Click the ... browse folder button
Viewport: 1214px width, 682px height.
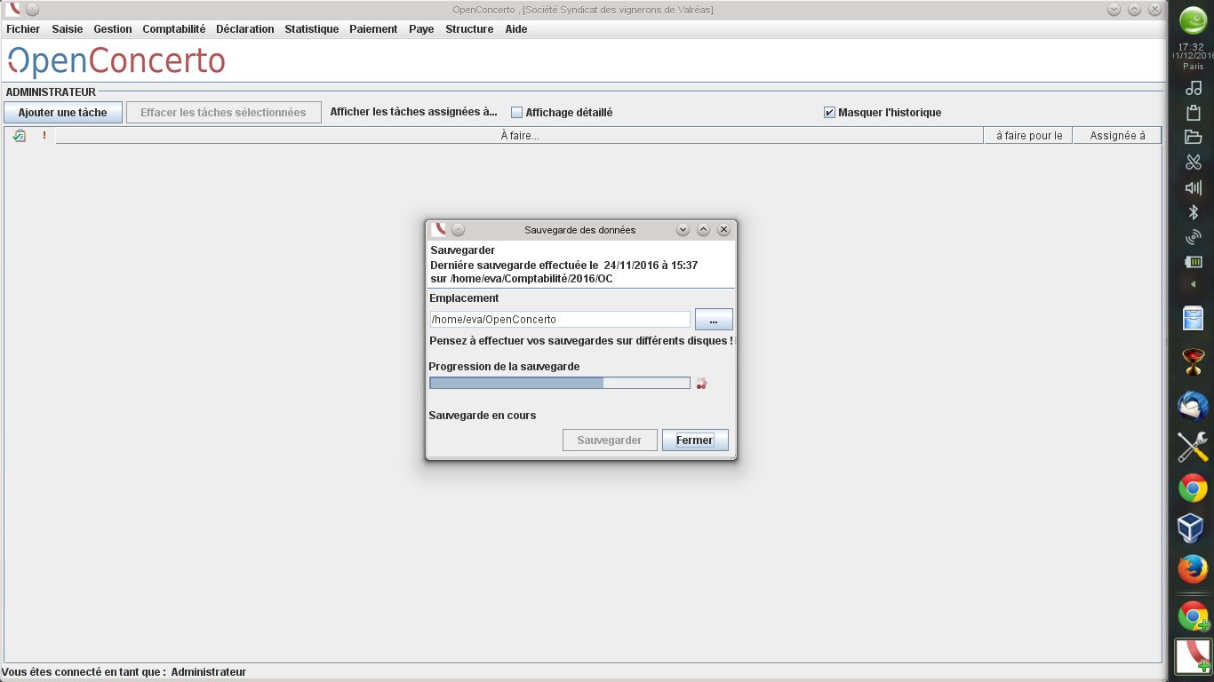click(x=714, y=320)
